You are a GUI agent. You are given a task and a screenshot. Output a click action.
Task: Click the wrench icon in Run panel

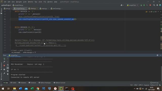click(x=4, y=62)
